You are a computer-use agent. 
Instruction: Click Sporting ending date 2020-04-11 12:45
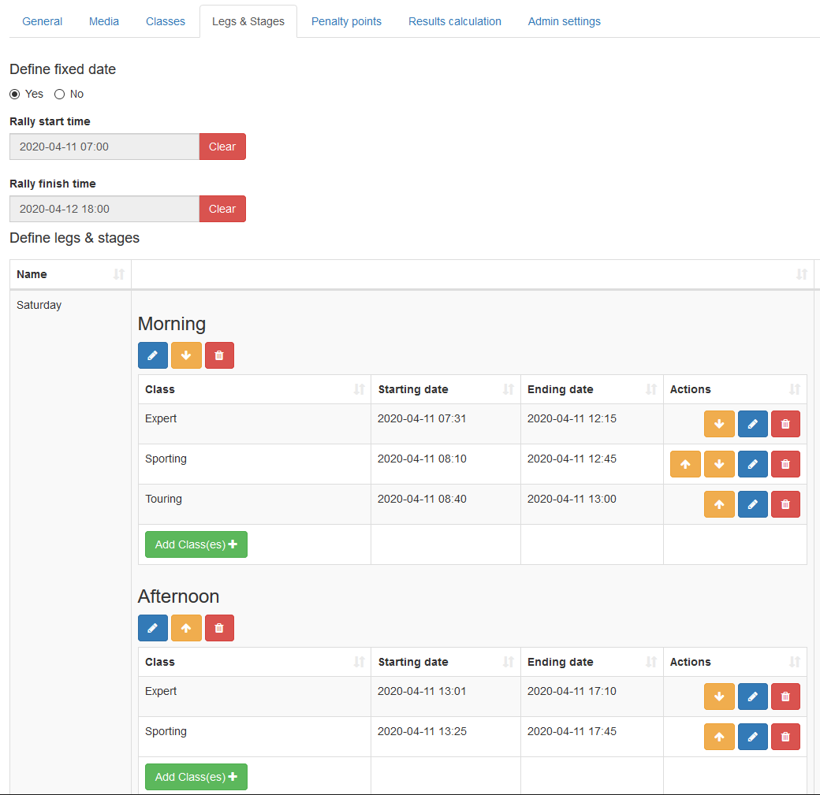click(x=572, y=459)
